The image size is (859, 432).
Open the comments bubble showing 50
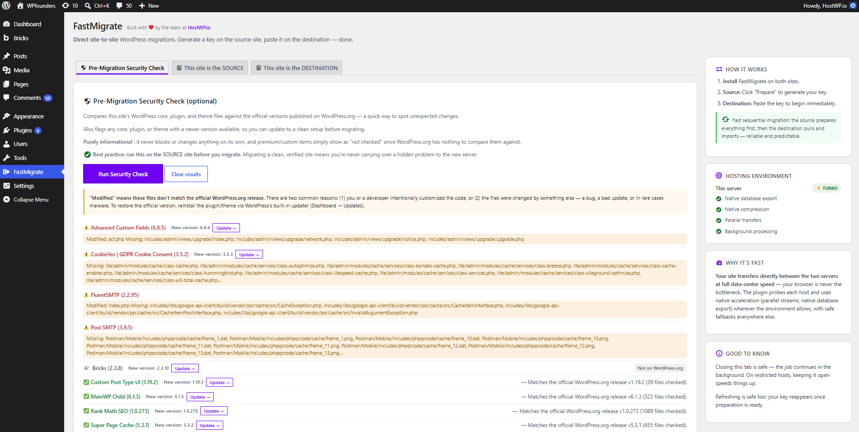[x=119, y=6]
